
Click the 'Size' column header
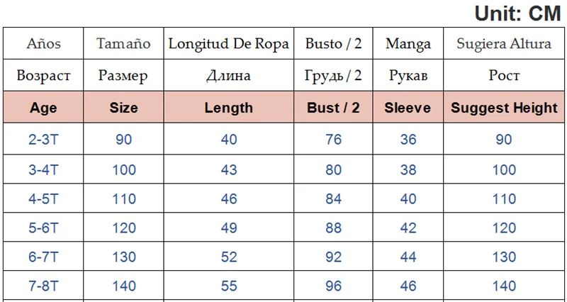tap(124, 108)
